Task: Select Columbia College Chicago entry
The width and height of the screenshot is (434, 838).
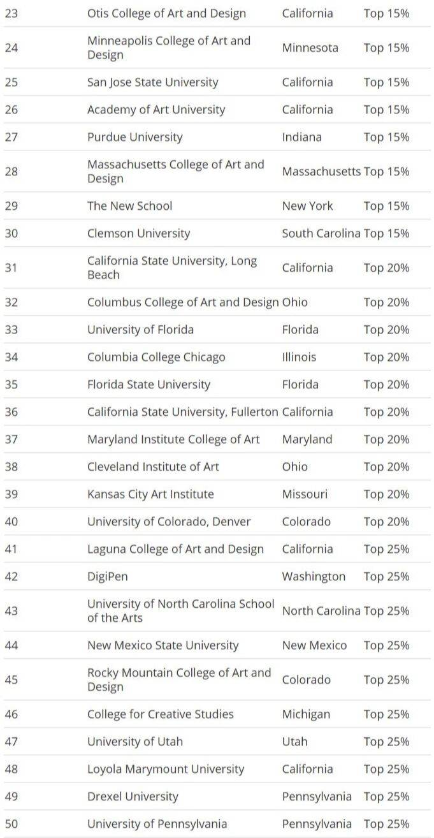Action: 156,357
